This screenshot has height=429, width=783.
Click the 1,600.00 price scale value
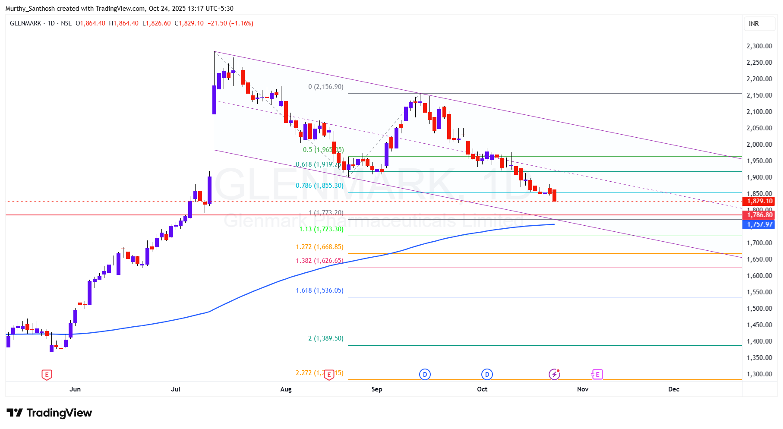pos(759,276)
